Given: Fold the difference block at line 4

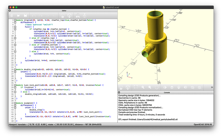Looking at the screenshot, I should (x=15, y=23).
